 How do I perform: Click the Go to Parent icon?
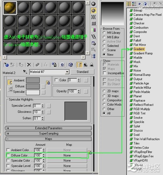tap(86, 65)
